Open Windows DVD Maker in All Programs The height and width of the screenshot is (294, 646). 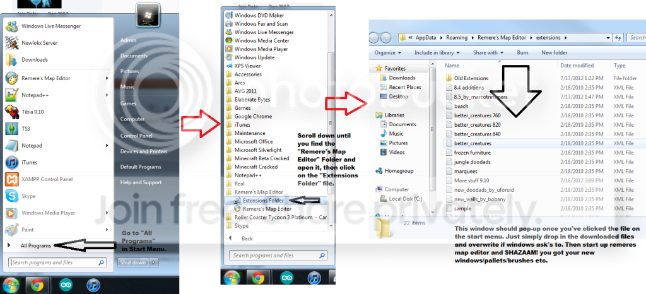(x=261, y=15)
